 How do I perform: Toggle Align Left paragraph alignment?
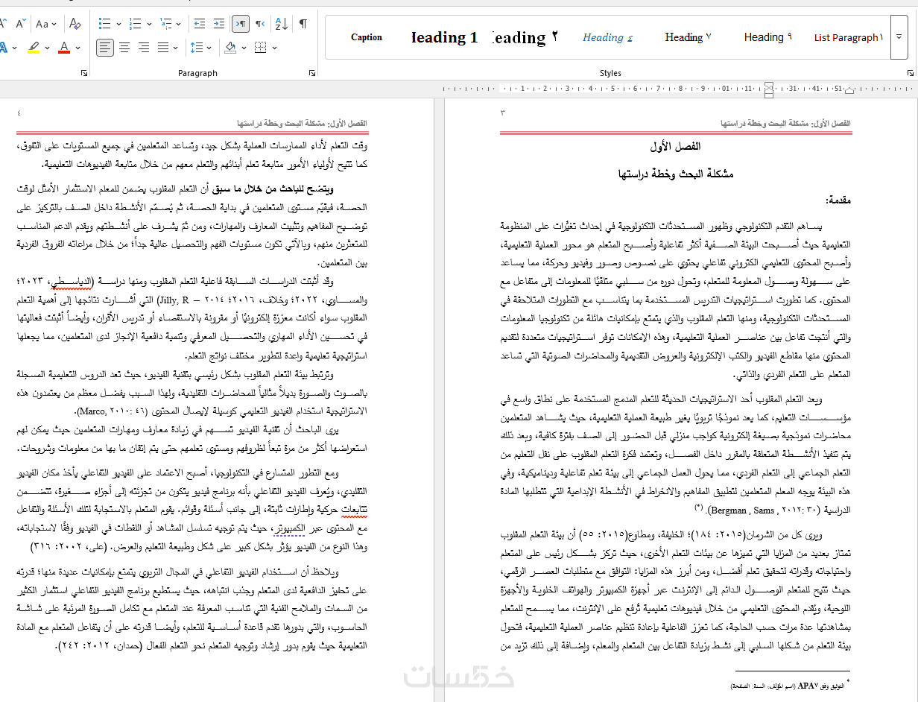pyautogui.click(x=105, y=48)
